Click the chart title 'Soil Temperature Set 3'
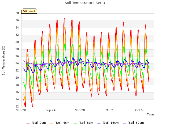 [85, 3]
